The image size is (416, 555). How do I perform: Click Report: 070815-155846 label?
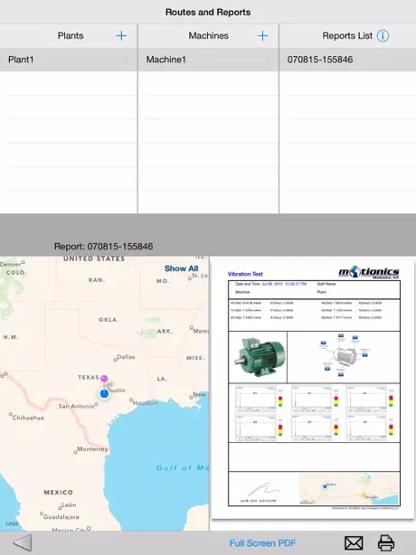(x=103, y=247)
